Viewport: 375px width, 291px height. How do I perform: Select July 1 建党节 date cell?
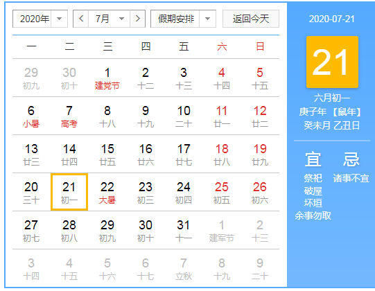pyautogui.click(x=107, y=78)
